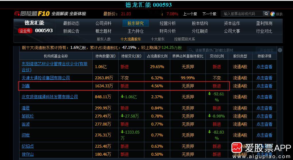Open shareholder link 北京顶信瑞通科技发展有限公司
The width and height of the screenshot is (293, 160).
point(50,97)
